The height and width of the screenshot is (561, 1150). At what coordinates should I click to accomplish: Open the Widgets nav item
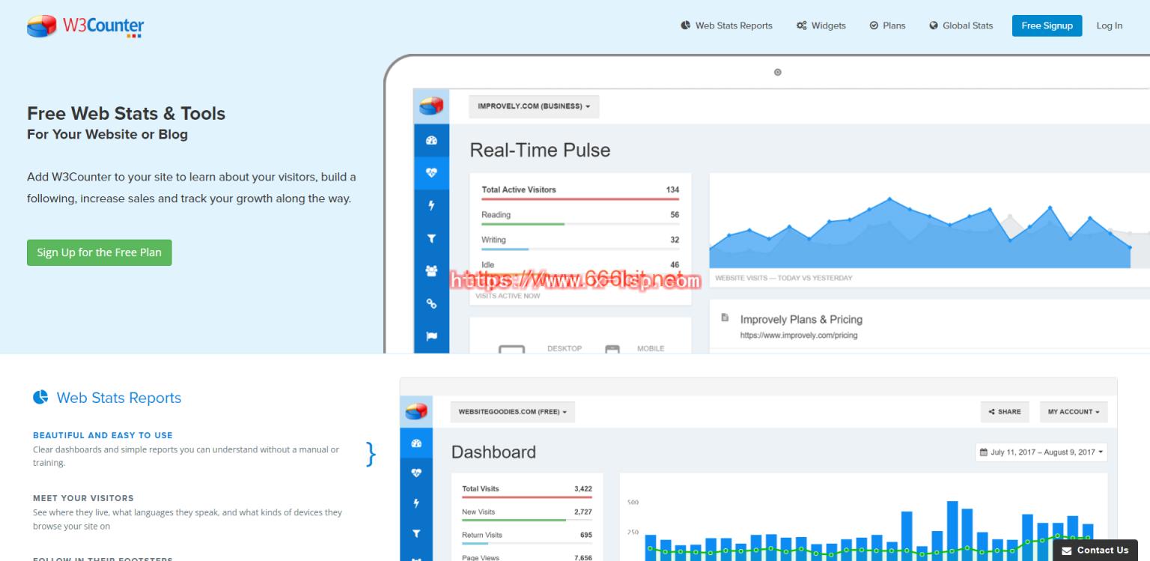[x=821, y=25]
